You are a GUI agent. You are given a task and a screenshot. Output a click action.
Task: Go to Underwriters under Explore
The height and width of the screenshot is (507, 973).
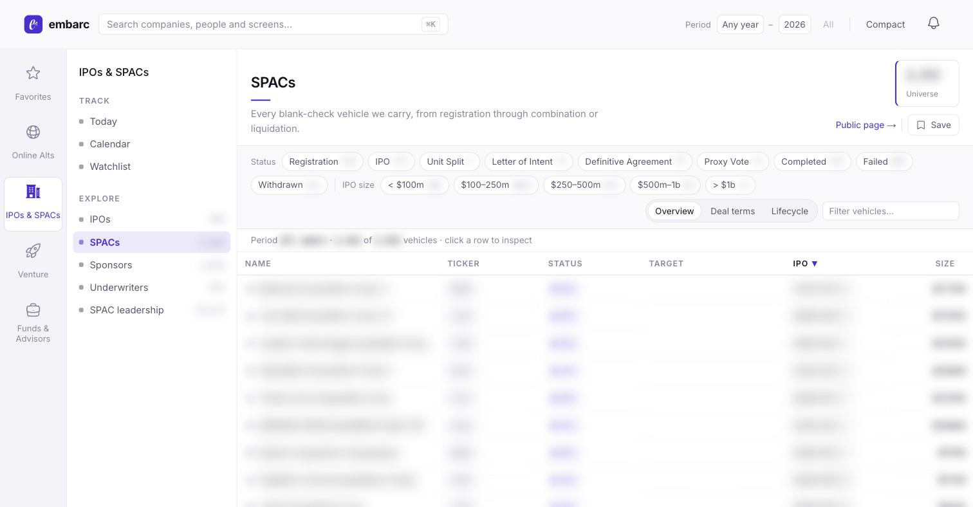(x=151, y=288)
